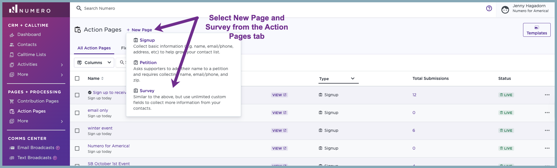Click the LIVE status badge for 'winter event'
Viewport: 557px width, 168px height.
click(x=506, y=131)
